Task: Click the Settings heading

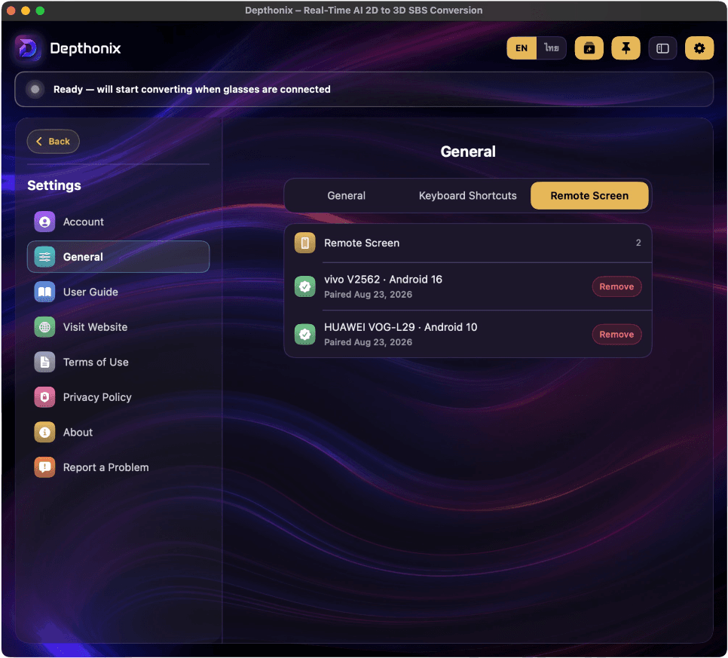Action: 54,185
